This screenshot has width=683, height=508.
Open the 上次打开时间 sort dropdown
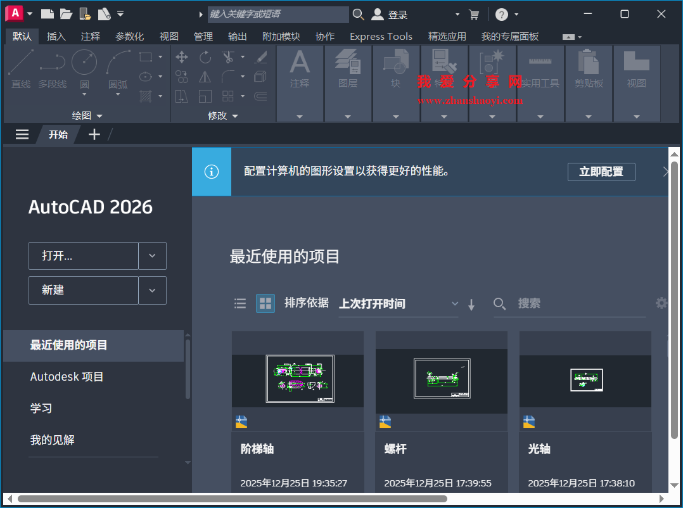(455, 304)
